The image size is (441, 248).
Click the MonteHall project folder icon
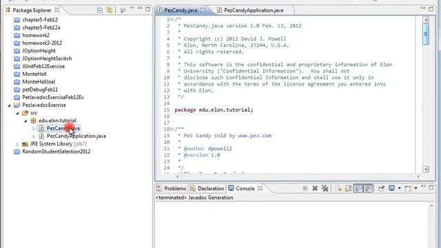coord(17,74)
